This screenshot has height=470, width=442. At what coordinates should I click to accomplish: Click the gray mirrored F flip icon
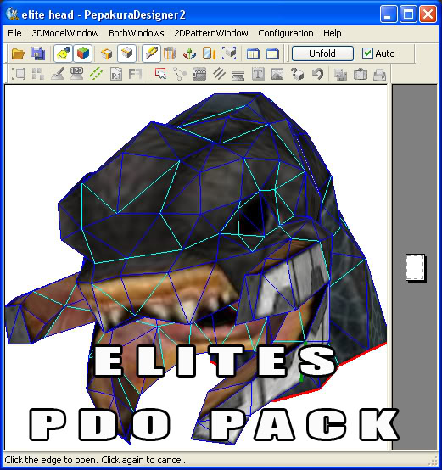(135, 74)
